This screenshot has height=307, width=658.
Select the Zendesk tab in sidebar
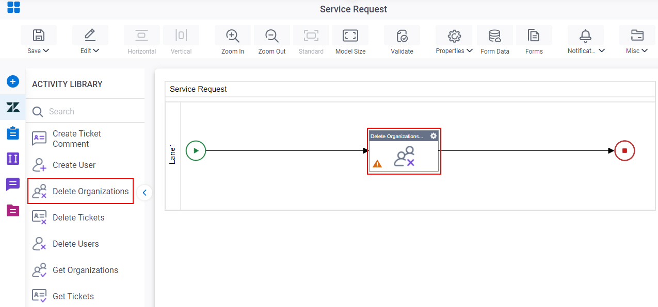[x=13, y=107]
